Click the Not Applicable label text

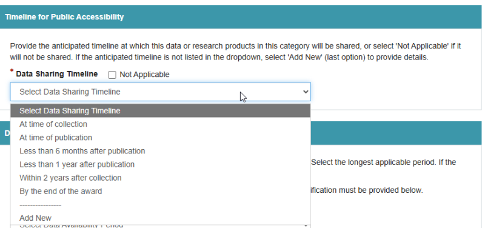[144, 75]
